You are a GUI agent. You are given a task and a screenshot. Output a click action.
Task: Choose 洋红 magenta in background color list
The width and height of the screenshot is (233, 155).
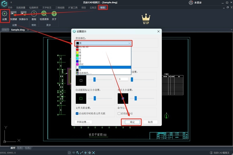point(103,64)
